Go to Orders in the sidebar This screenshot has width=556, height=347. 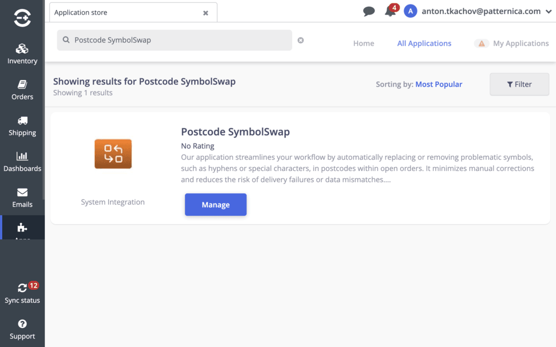point(22,90)
